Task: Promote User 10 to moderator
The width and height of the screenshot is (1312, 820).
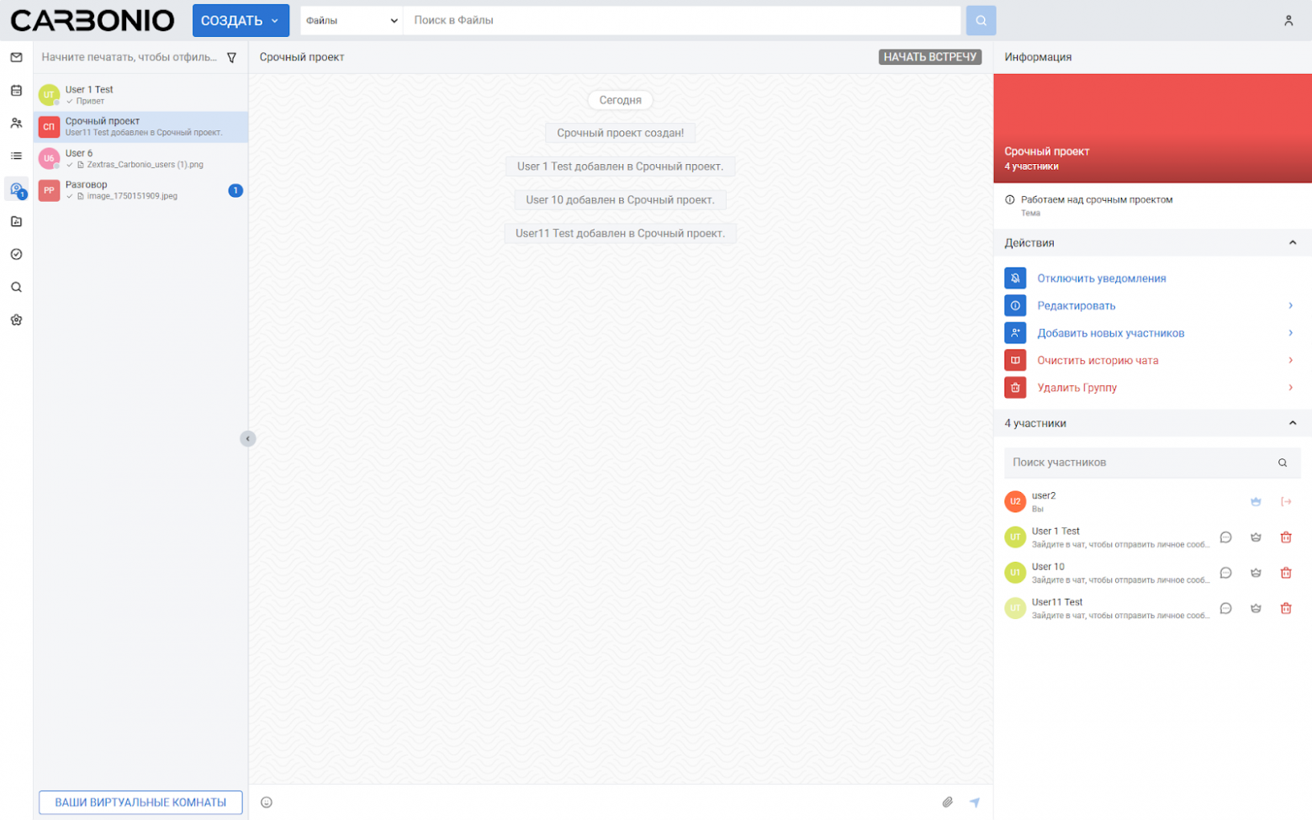Action: coord(1256,573)
